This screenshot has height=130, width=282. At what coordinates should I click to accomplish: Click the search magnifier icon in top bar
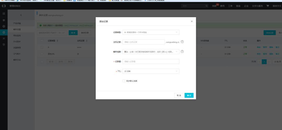pyautogui.click(x=207, y=6)
